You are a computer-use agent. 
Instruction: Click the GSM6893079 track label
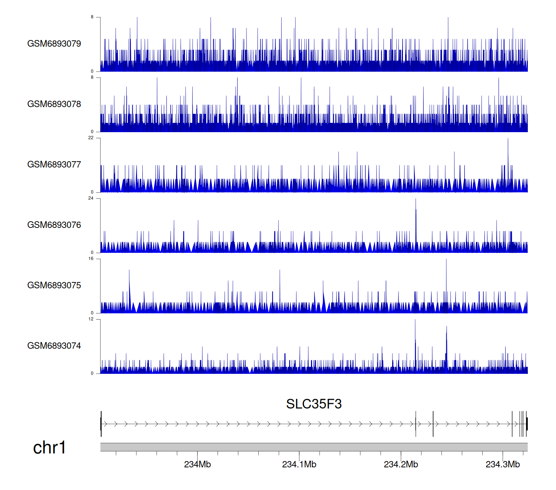[54, 44]
